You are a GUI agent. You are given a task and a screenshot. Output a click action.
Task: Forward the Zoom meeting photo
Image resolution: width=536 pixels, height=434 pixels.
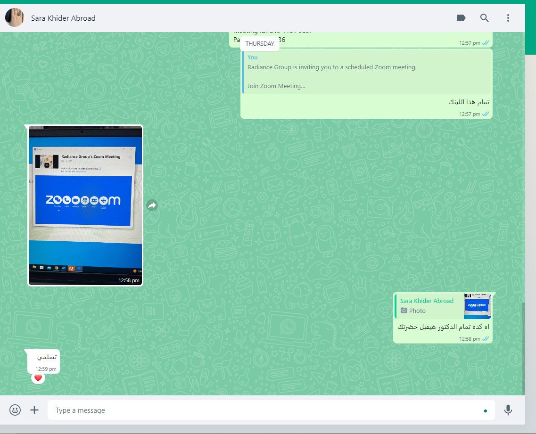[x=152, y=205]
